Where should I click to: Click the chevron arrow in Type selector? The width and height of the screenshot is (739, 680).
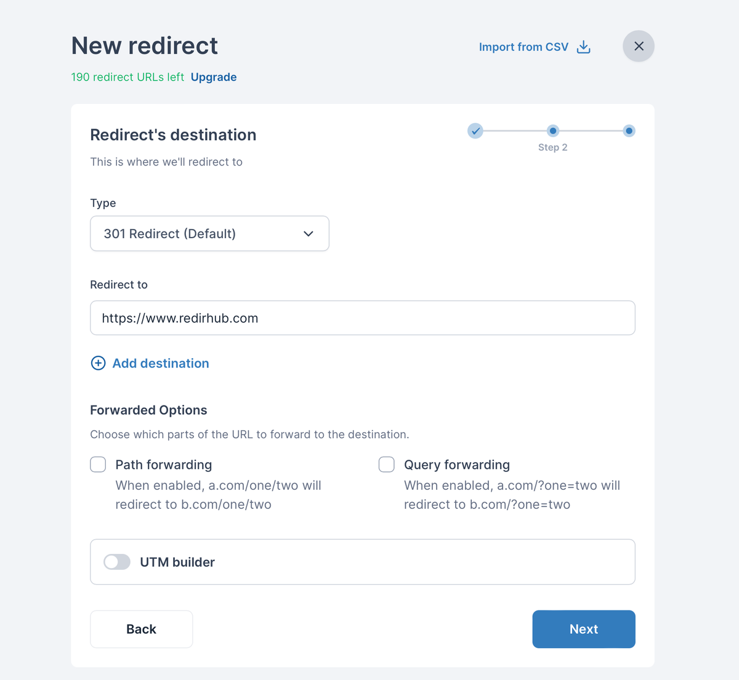click(x=309, y=234)
